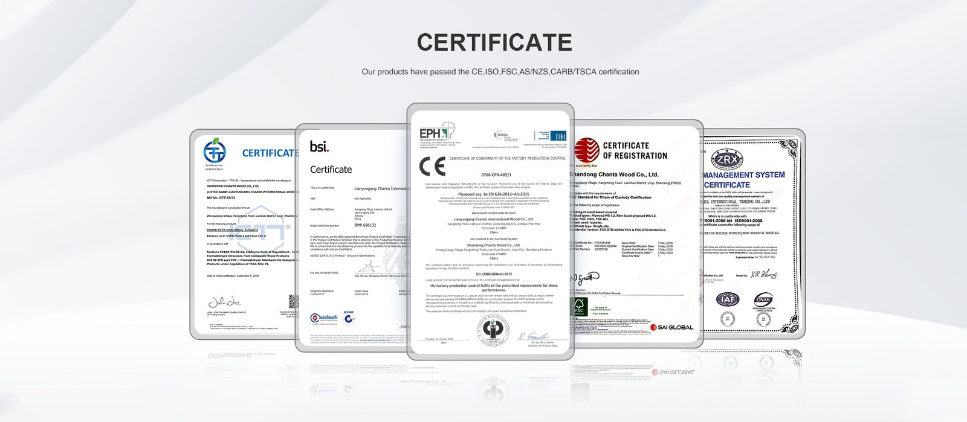Viewport: 967px width, 422px height.
Task: Open the ICTT CARB certificate image
Action: pyautogui.click(x=243, y=234)
